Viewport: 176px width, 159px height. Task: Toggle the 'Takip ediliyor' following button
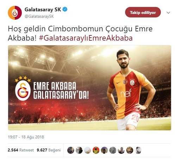point(143,12)
